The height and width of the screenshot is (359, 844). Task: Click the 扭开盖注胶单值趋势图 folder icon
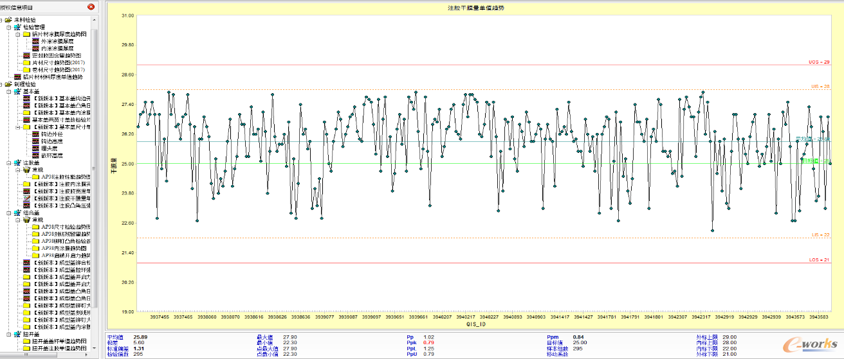[26, 348]
